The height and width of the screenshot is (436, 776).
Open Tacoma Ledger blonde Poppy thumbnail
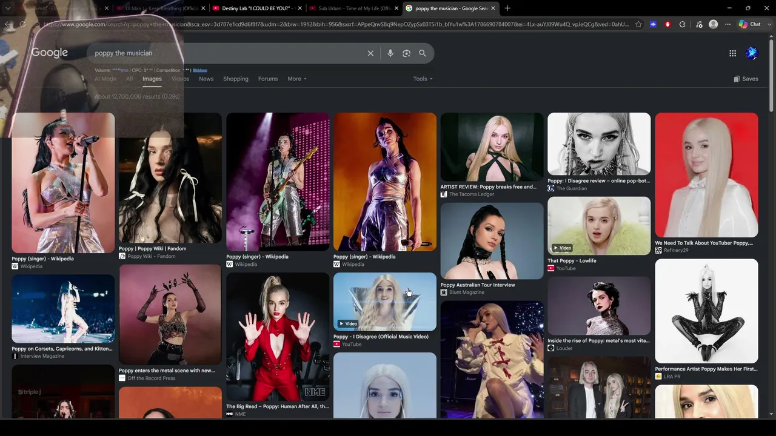tap(492, 147)
